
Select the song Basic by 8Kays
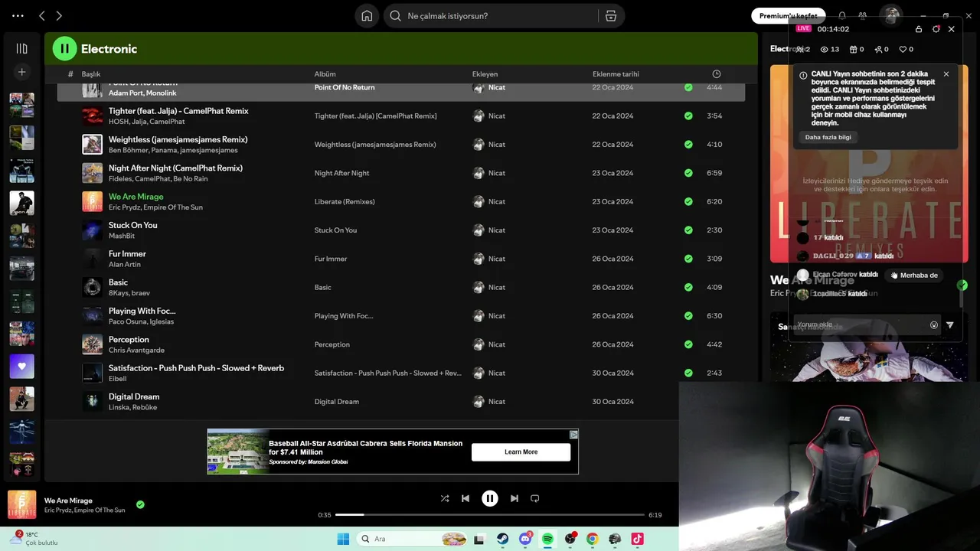point(118,283)
